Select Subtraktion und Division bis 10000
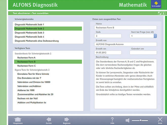Screen dimensions: 167x125 point(48,82)
